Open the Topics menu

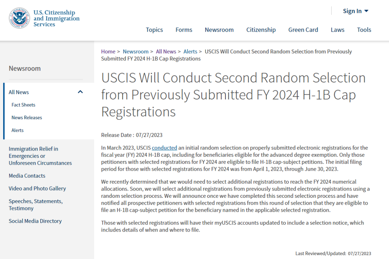(x=154, y=30)
